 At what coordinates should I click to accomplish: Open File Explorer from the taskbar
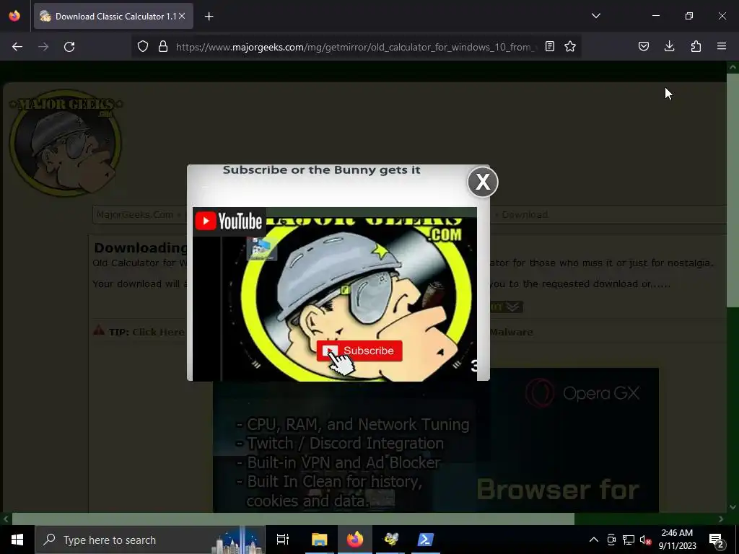[x=319, y=540]
